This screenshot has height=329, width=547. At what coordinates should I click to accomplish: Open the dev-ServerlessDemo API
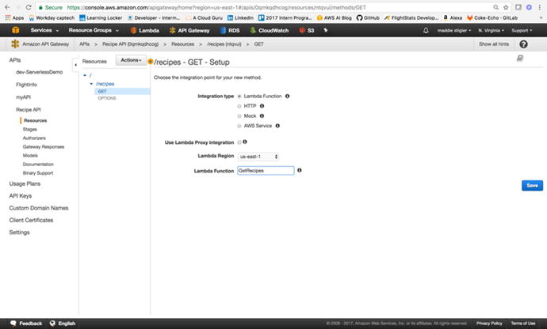click(39, 72)
